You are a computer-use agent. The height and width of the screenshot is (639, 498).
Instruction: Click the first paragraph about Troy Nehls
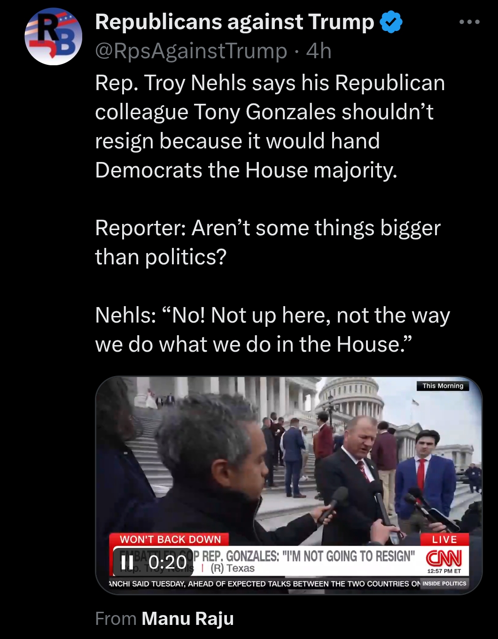pyautogui.click(x=270, y=126)
